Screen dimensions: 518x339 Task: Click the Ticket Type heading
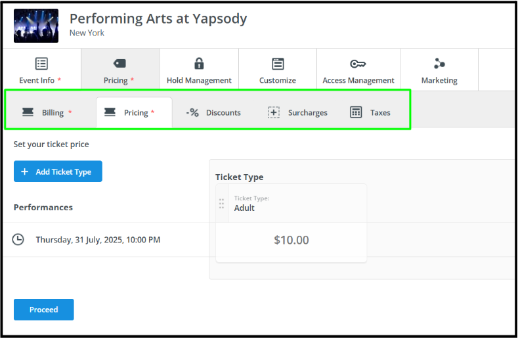[240, 177]
